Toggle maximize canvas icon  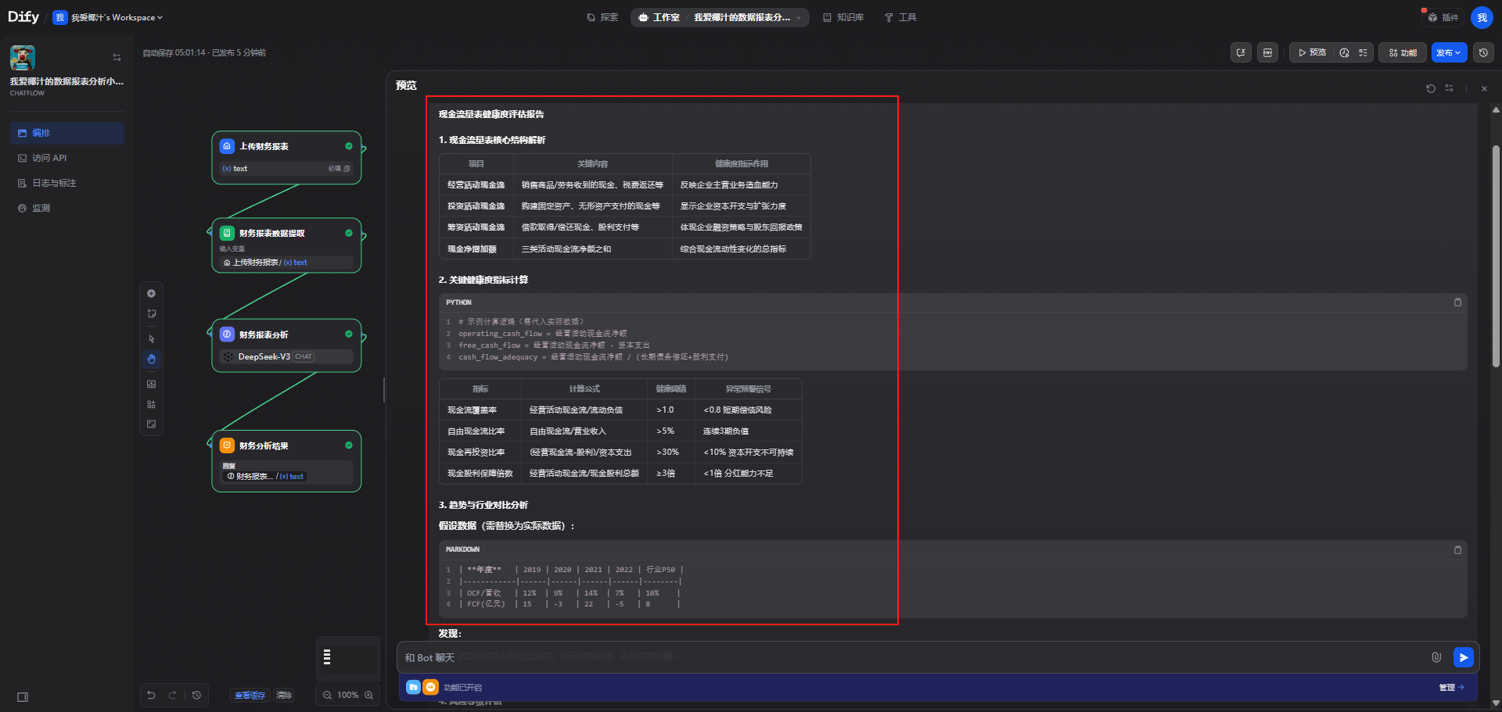151,424
